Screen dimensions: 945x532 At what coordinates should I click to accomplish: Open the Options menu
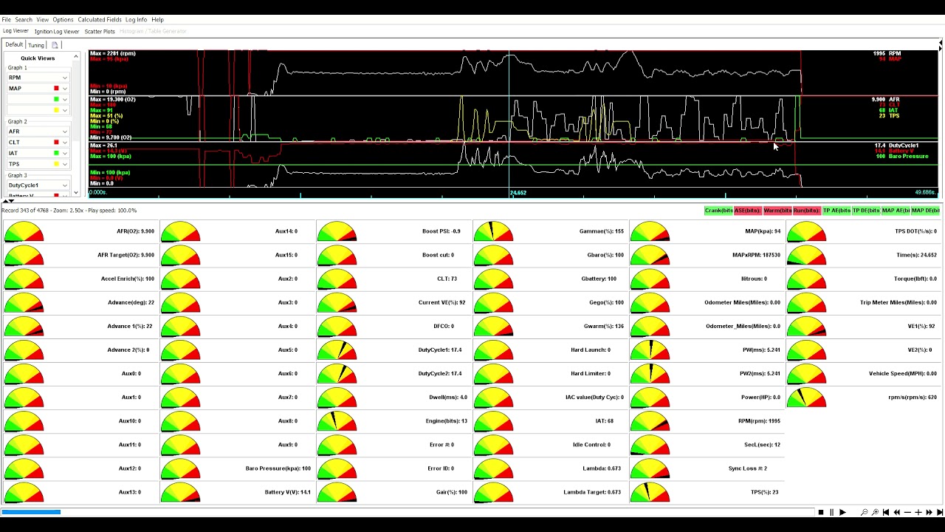pyautogui.click(x=63, y=20)
